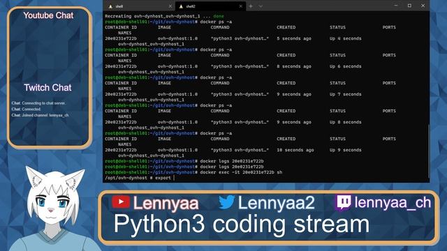Click the "Up 7 seconds" status value

(346, 94)
